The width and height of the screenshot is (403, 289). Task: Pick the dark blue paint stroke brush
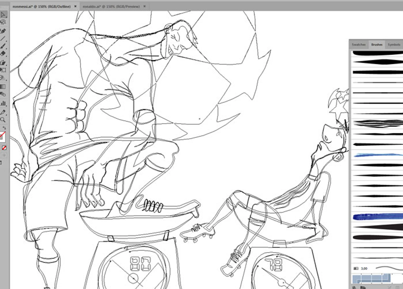[x=378, y=217]
